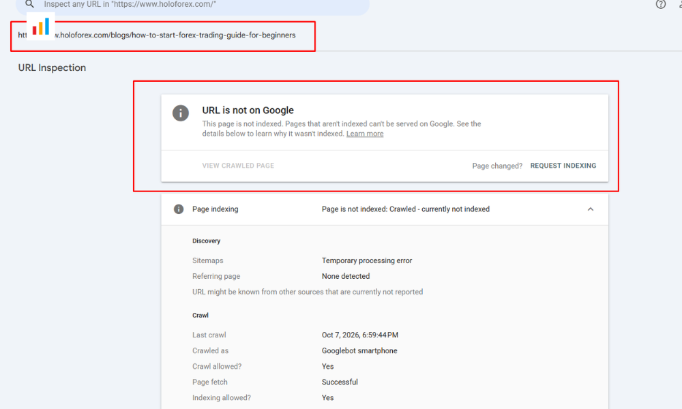Image resolution: width=682 pixels, height=409 pixels.
Task: Click VIEW CRAWLED PAGE
Action: coord(238,166)
